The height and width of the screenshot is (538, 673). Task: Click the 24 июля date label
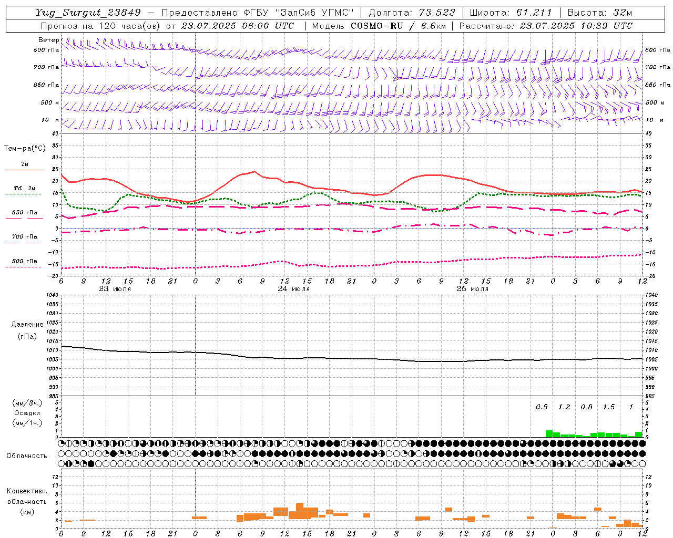click(294, 289)
